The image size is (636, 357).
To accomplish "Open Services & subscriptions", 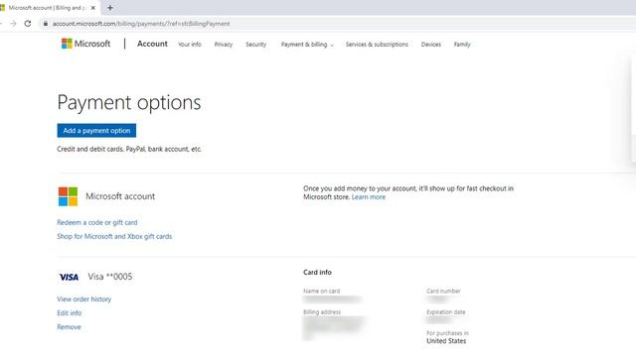I will tap(377, 45).
